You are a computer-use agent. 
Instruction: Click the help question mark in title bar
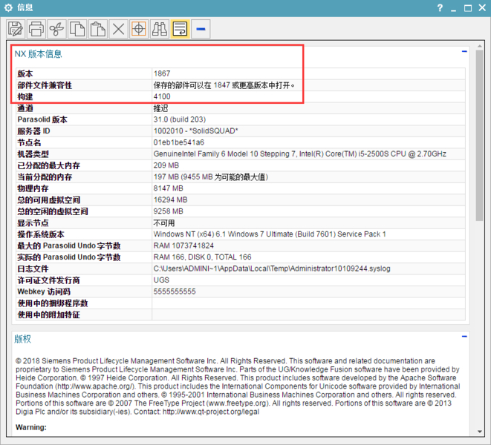coord(440,8)
